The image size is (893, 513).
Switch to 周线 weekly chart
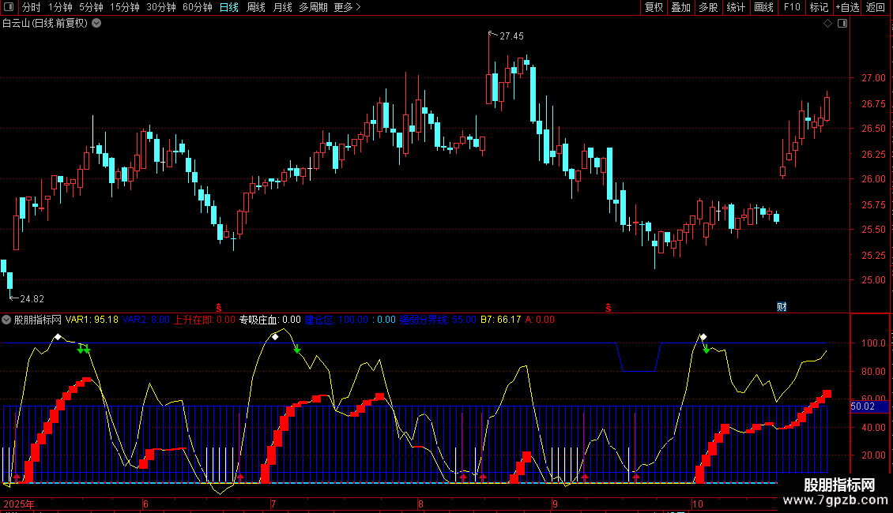[256, 7]
